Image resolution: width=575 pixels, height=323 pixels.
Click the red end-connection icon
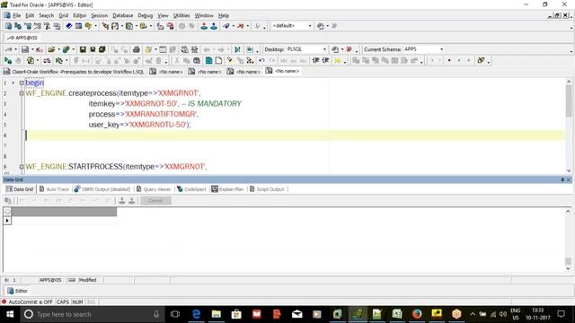240,26
